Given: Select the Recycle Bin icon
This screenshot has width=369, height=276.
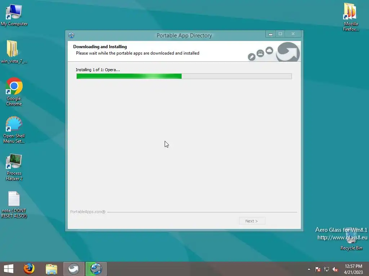Looking at the screenshot, I should [351, 239].
